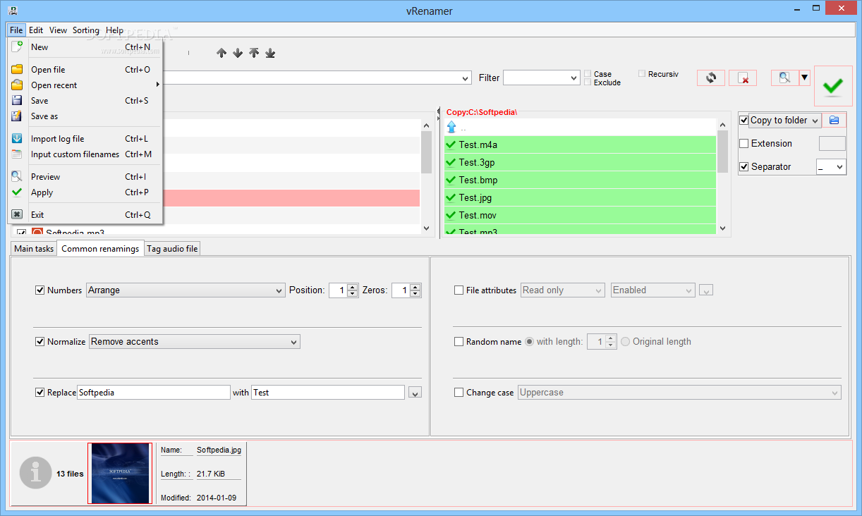Expand the dropdown button after the Test field

pyautogui.click(x=415, y=393)
